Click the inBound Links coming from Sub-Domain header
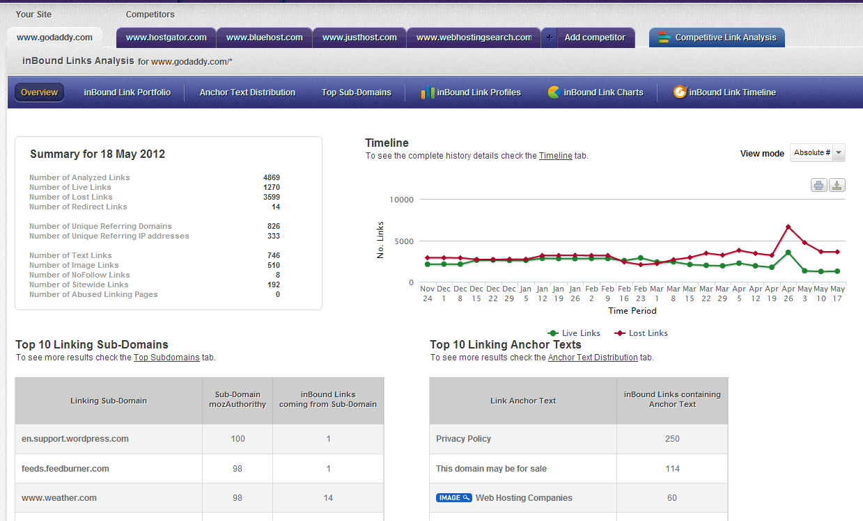 click(x=328, y=401)
